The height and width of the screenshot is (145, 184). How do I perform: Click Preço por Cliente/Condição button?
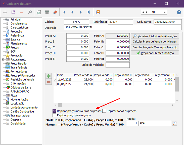[x=155, y=53]
